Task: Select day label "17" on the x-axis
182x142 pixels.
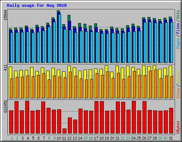Action: [x=96, y=138]
